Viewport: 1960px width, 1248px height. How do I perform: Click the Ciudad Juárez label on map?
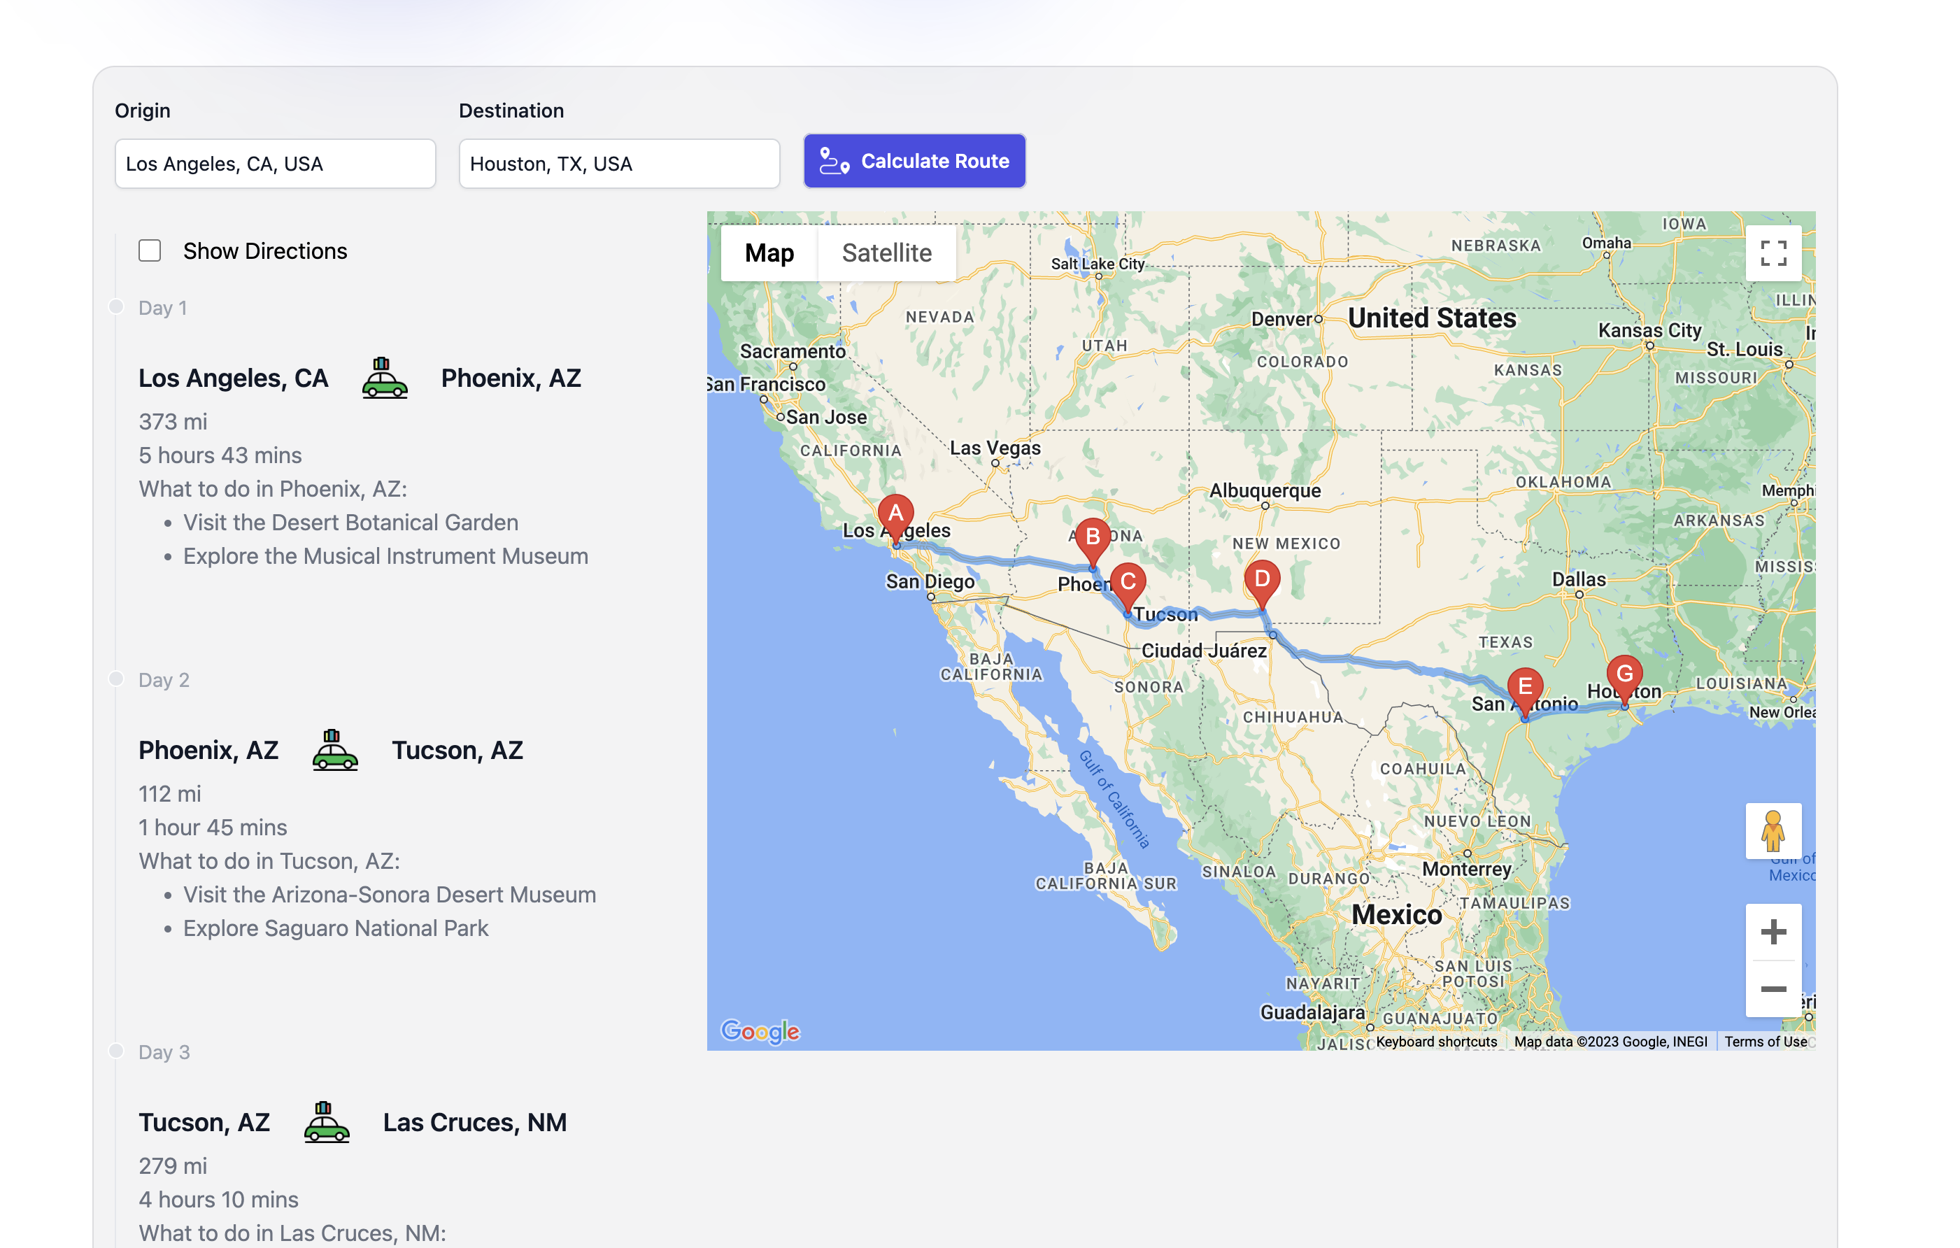(1204, 651)
